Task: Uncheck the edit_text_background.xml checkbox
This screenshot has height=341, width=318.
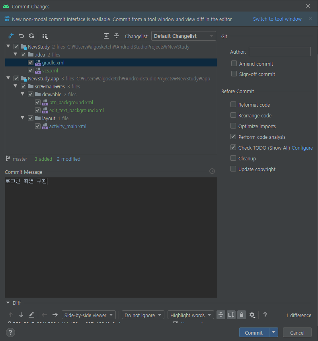Action: tap(38, 110)
